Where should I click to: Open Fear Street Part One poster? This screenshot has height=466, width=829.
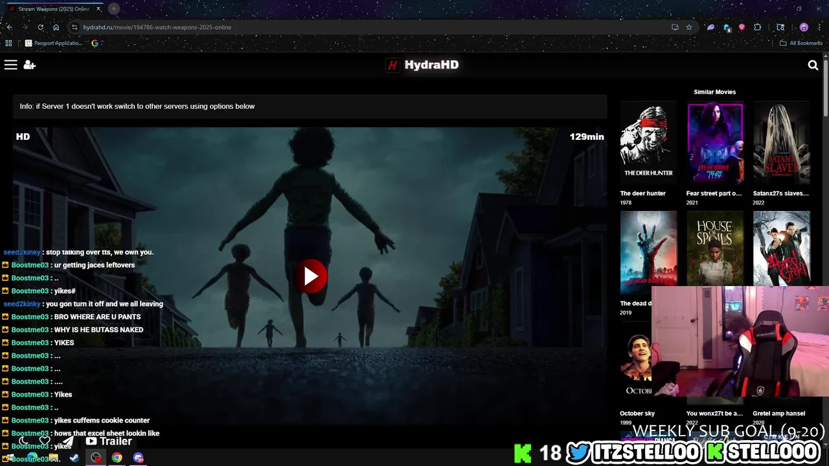715,143
